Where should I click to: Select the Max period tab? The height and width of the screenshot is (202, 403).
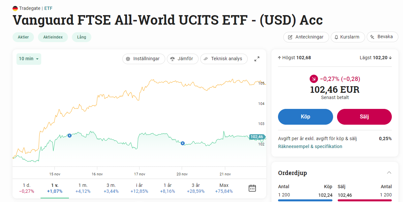[224, 188]
